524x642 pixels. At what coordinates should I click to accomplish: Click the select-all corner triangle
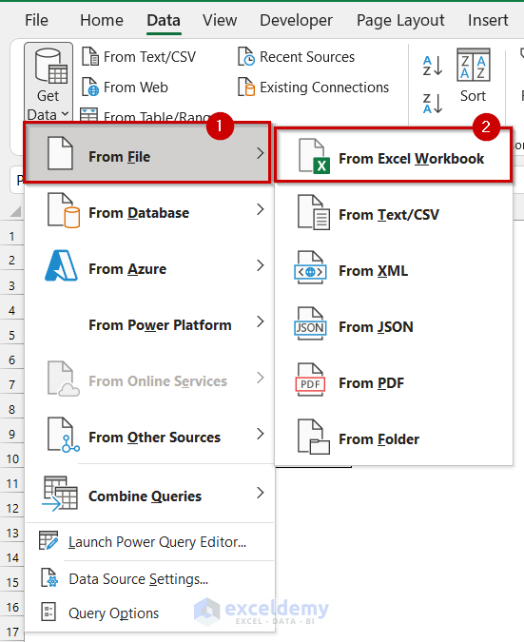[15, 211]
